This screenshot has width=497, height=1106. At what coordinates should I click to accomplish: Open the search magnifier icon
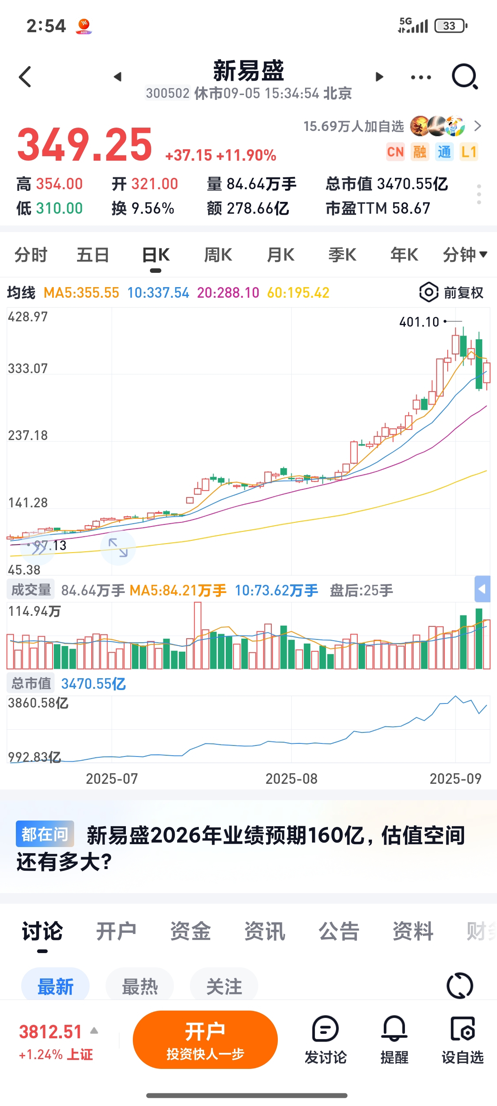[x=465, y=77]
